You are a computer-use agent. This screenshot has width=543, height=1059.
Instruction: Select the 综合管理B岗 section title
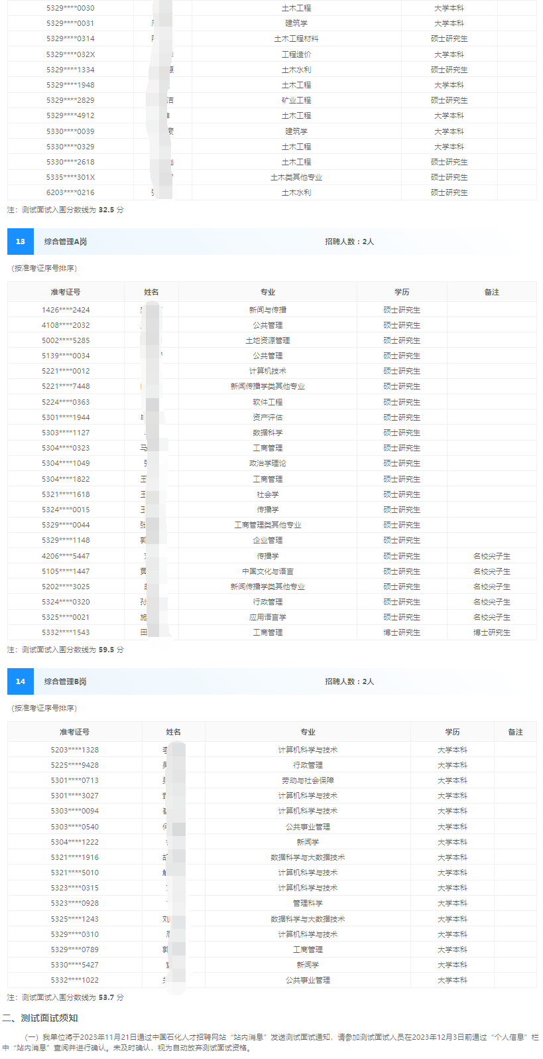(66, 681)
